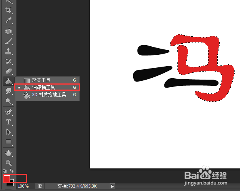Select the Crop tool
240x191 pixels.
[x=8, y=10]
